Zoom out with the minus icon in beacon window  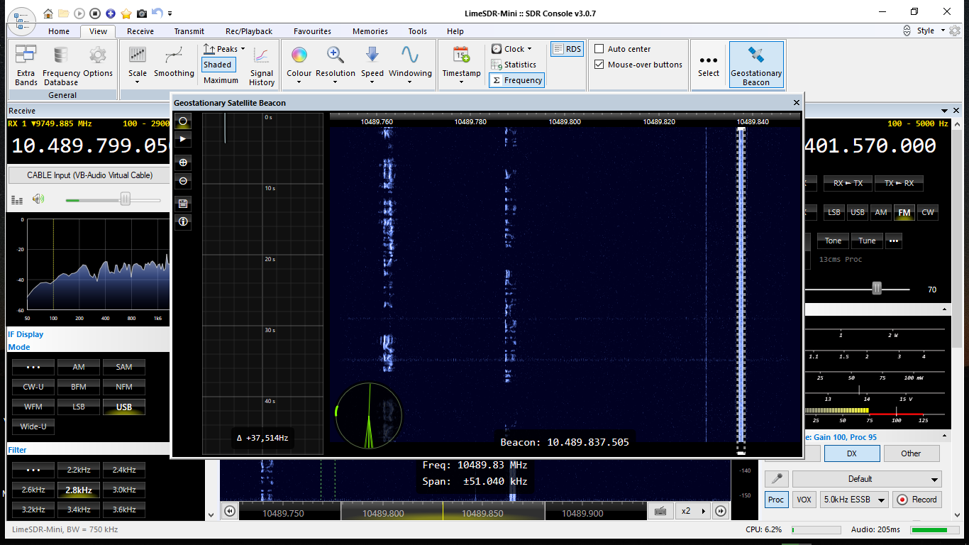pyautogui.click(x=183, y=181)
